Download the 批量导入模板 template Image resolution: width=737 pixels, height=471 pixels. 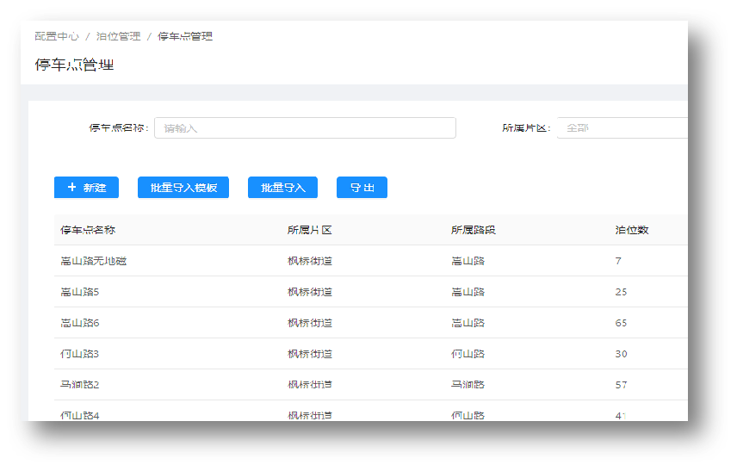point(183,188)
